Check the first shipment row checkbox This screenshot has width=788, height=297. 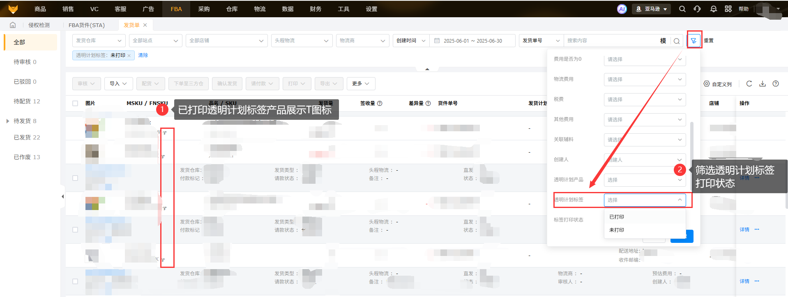pyautogui.click(x=75, y=178)
